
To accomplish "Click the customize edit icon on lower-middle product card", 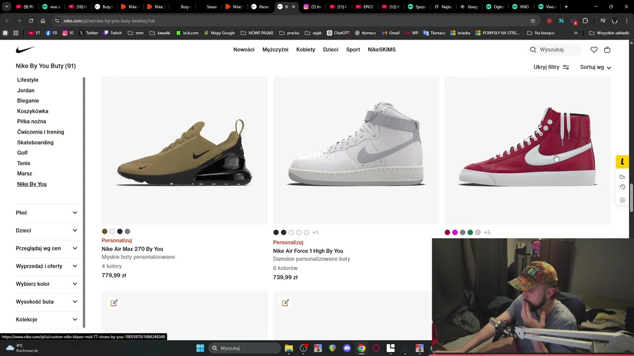I will click(x=285, y=303).
